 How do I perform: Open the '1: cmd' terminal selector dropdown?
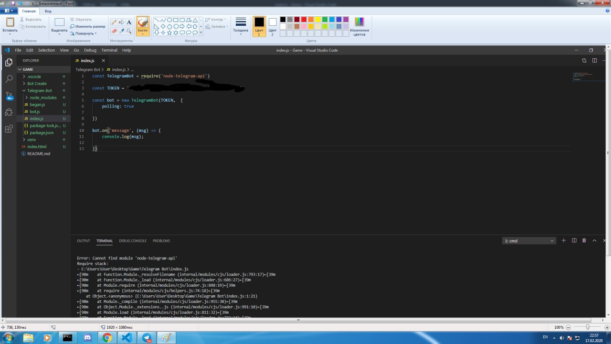click(529, 241)
